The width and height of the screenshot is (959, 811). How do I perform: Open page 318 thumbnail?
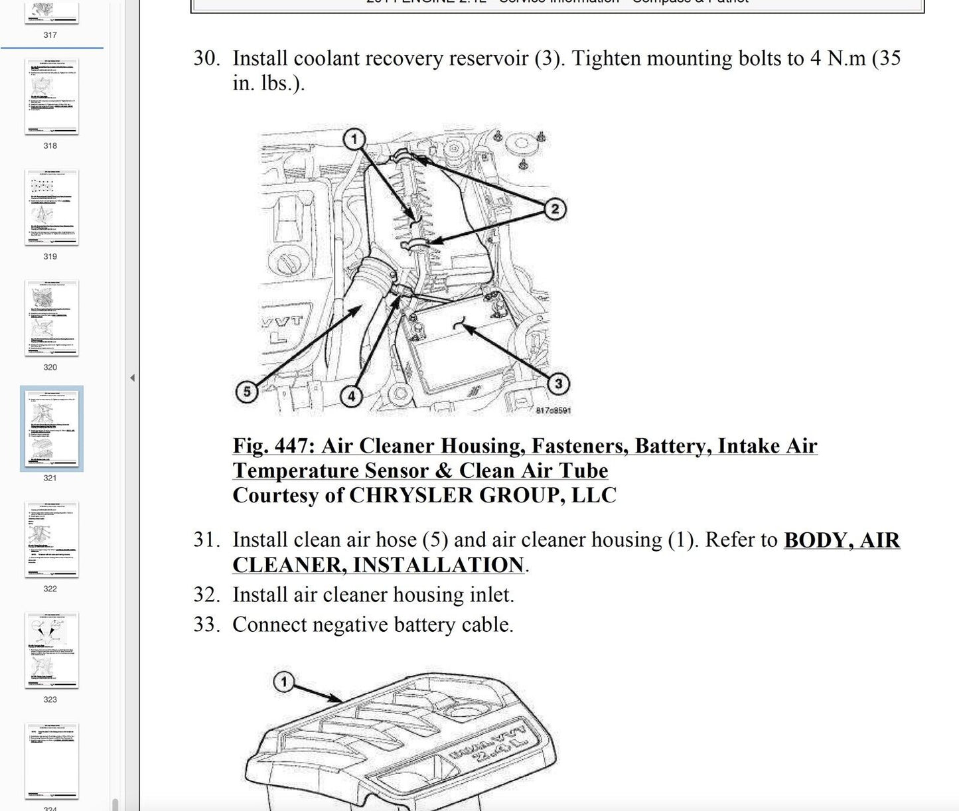pyautogui.click(x=52, y=96)
